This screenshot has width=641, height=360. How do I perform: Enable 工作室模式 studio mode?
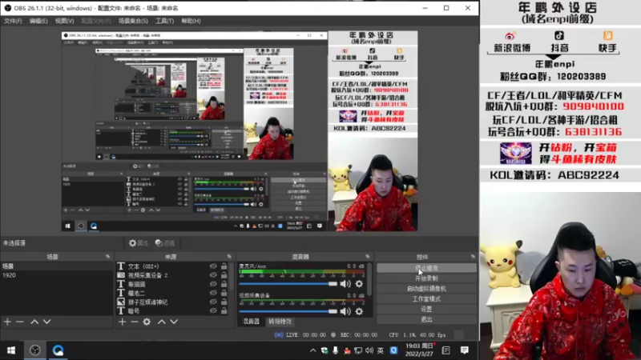click(426, 298)
